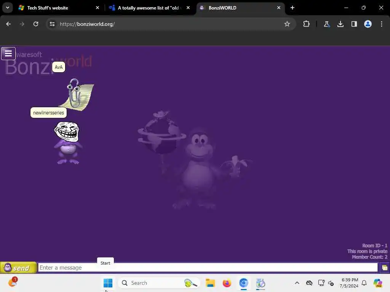Screen dimensions: 390x292
Task: Go forward in browser history
Action: point(22,24)
